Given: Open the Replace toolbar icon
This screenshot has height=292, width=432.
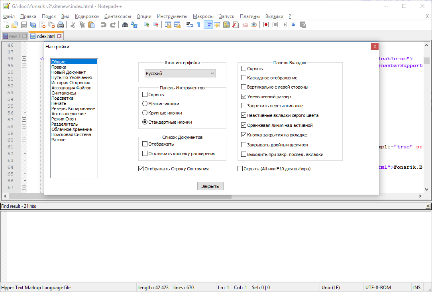Looking at the screenshot, I should pyautogui.click(x=134, y=25).
